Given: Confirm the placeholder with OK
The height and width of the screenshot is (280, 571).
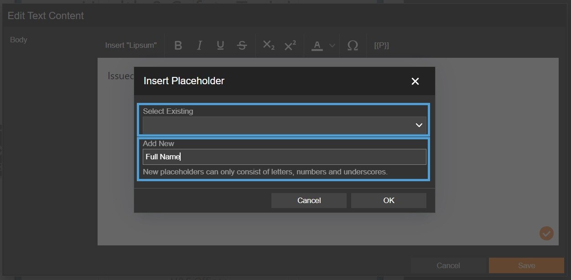Looking at the screenshot, I should [389, 200].
